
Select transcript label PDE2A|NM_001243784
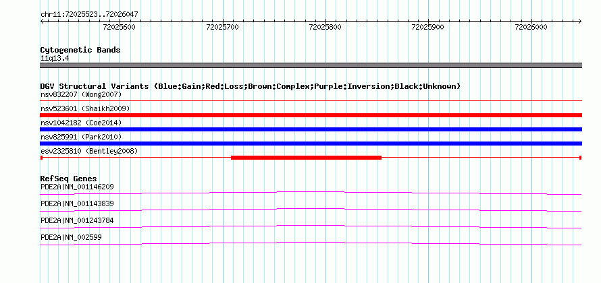pyautogui.click(x=77, y=220)
